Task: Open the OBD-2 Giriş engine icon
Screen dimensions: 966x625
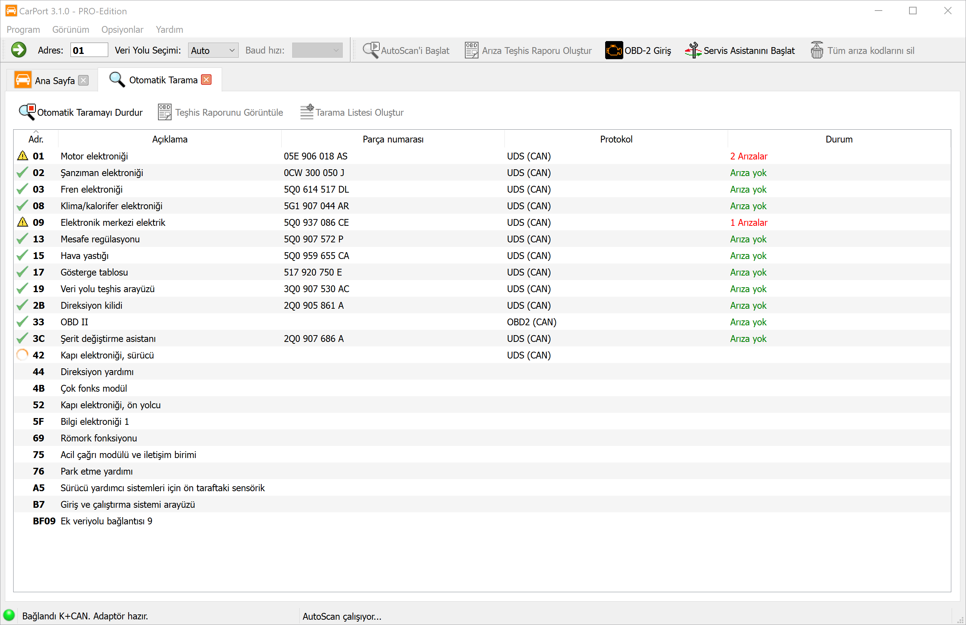Action: point(613,51)
